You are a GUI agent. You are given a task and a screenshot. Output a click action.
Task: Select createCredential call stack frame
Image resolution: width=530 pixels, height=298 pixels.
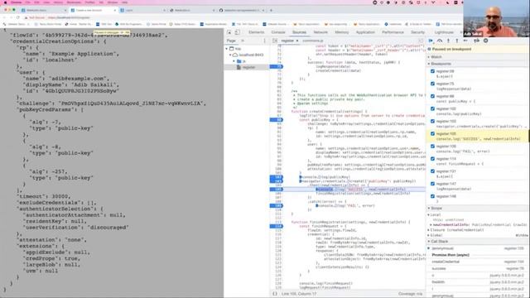(478, 262)
